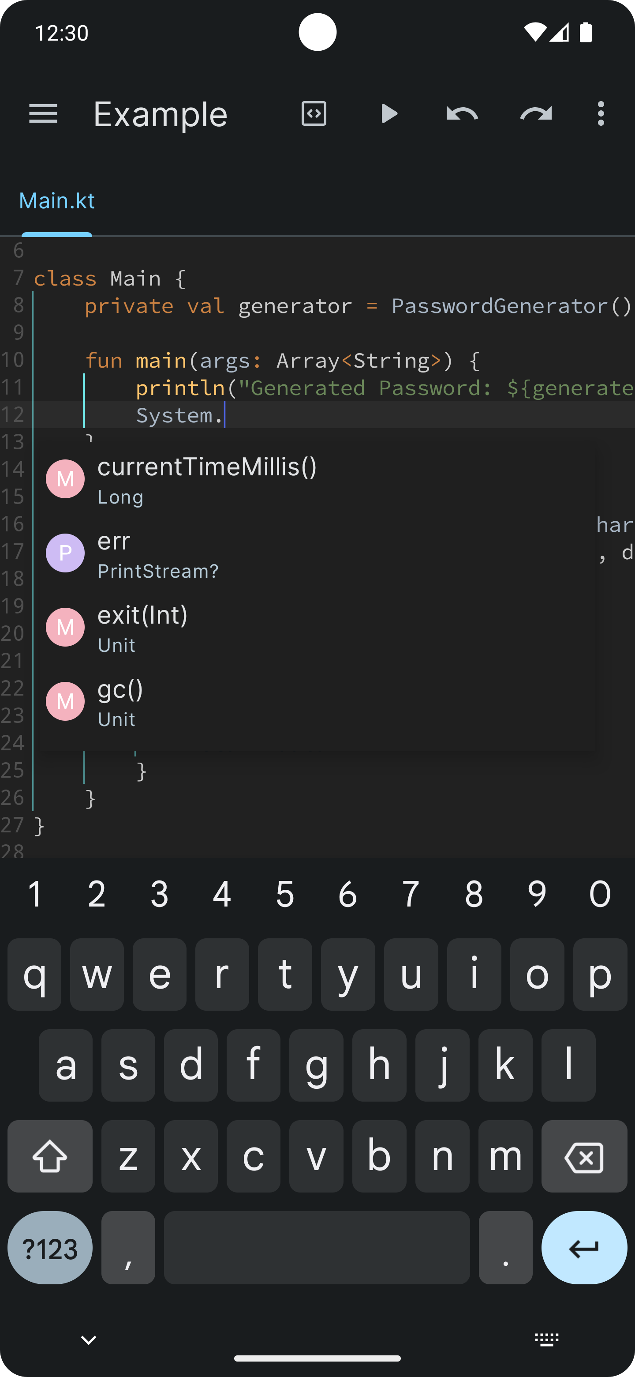Select gc() from autocomplete list
The width and height of the screenshot is (635, 1377).
(317, 702)
